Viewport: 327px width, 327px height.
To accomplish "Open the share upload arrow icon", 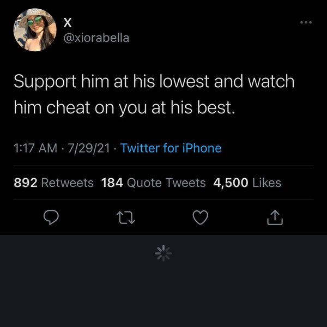I will [x=275, y=217].
